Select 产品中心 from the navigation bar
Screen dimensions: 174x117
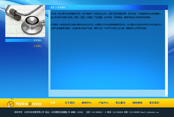tap(104, 103)
